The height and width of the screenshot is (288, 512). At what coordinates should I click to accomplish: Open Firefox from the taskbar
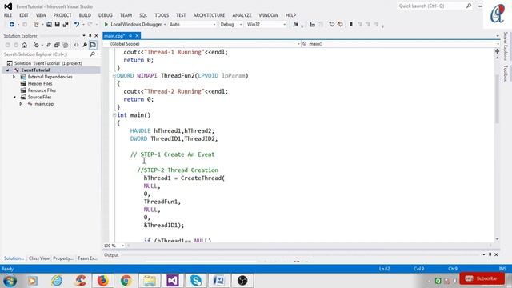[x=102, y=281]
